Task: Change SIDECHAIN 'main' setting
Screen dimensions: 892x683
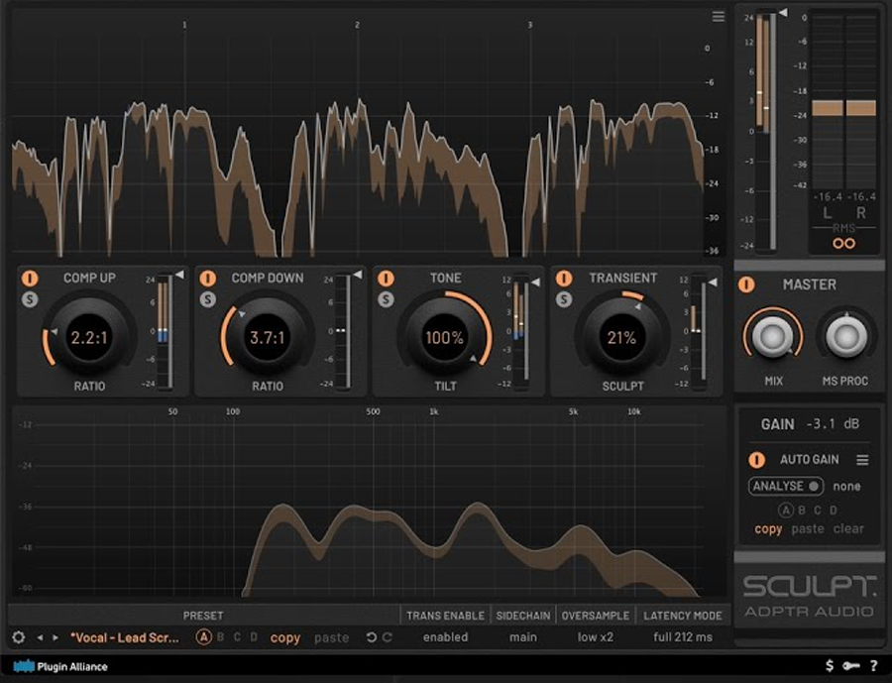Action: tap(522, 636)
